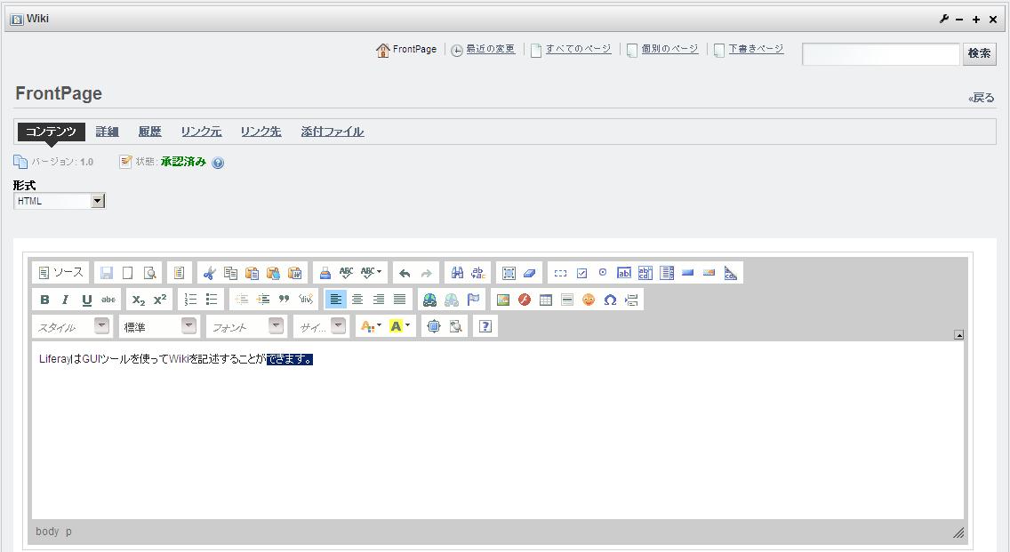This screenshot has height=552, width=1010.
Task: Click the cut (scissors) icon
Action: [209, 273]
